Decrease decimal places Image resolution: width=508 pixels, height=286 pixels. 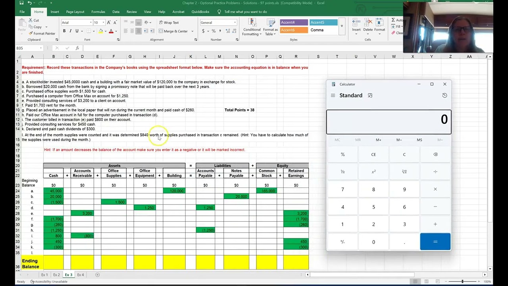point(233,31)
